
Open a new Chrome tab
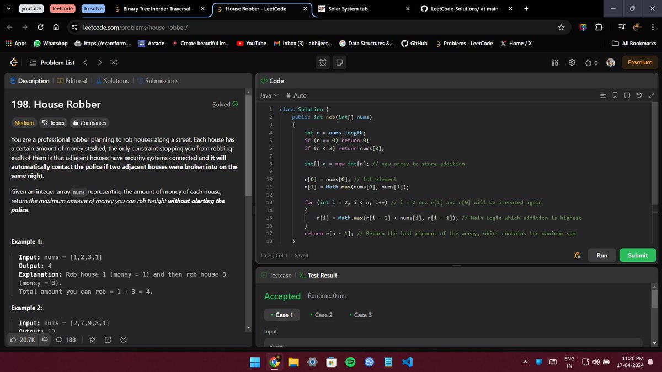point(526,9)
